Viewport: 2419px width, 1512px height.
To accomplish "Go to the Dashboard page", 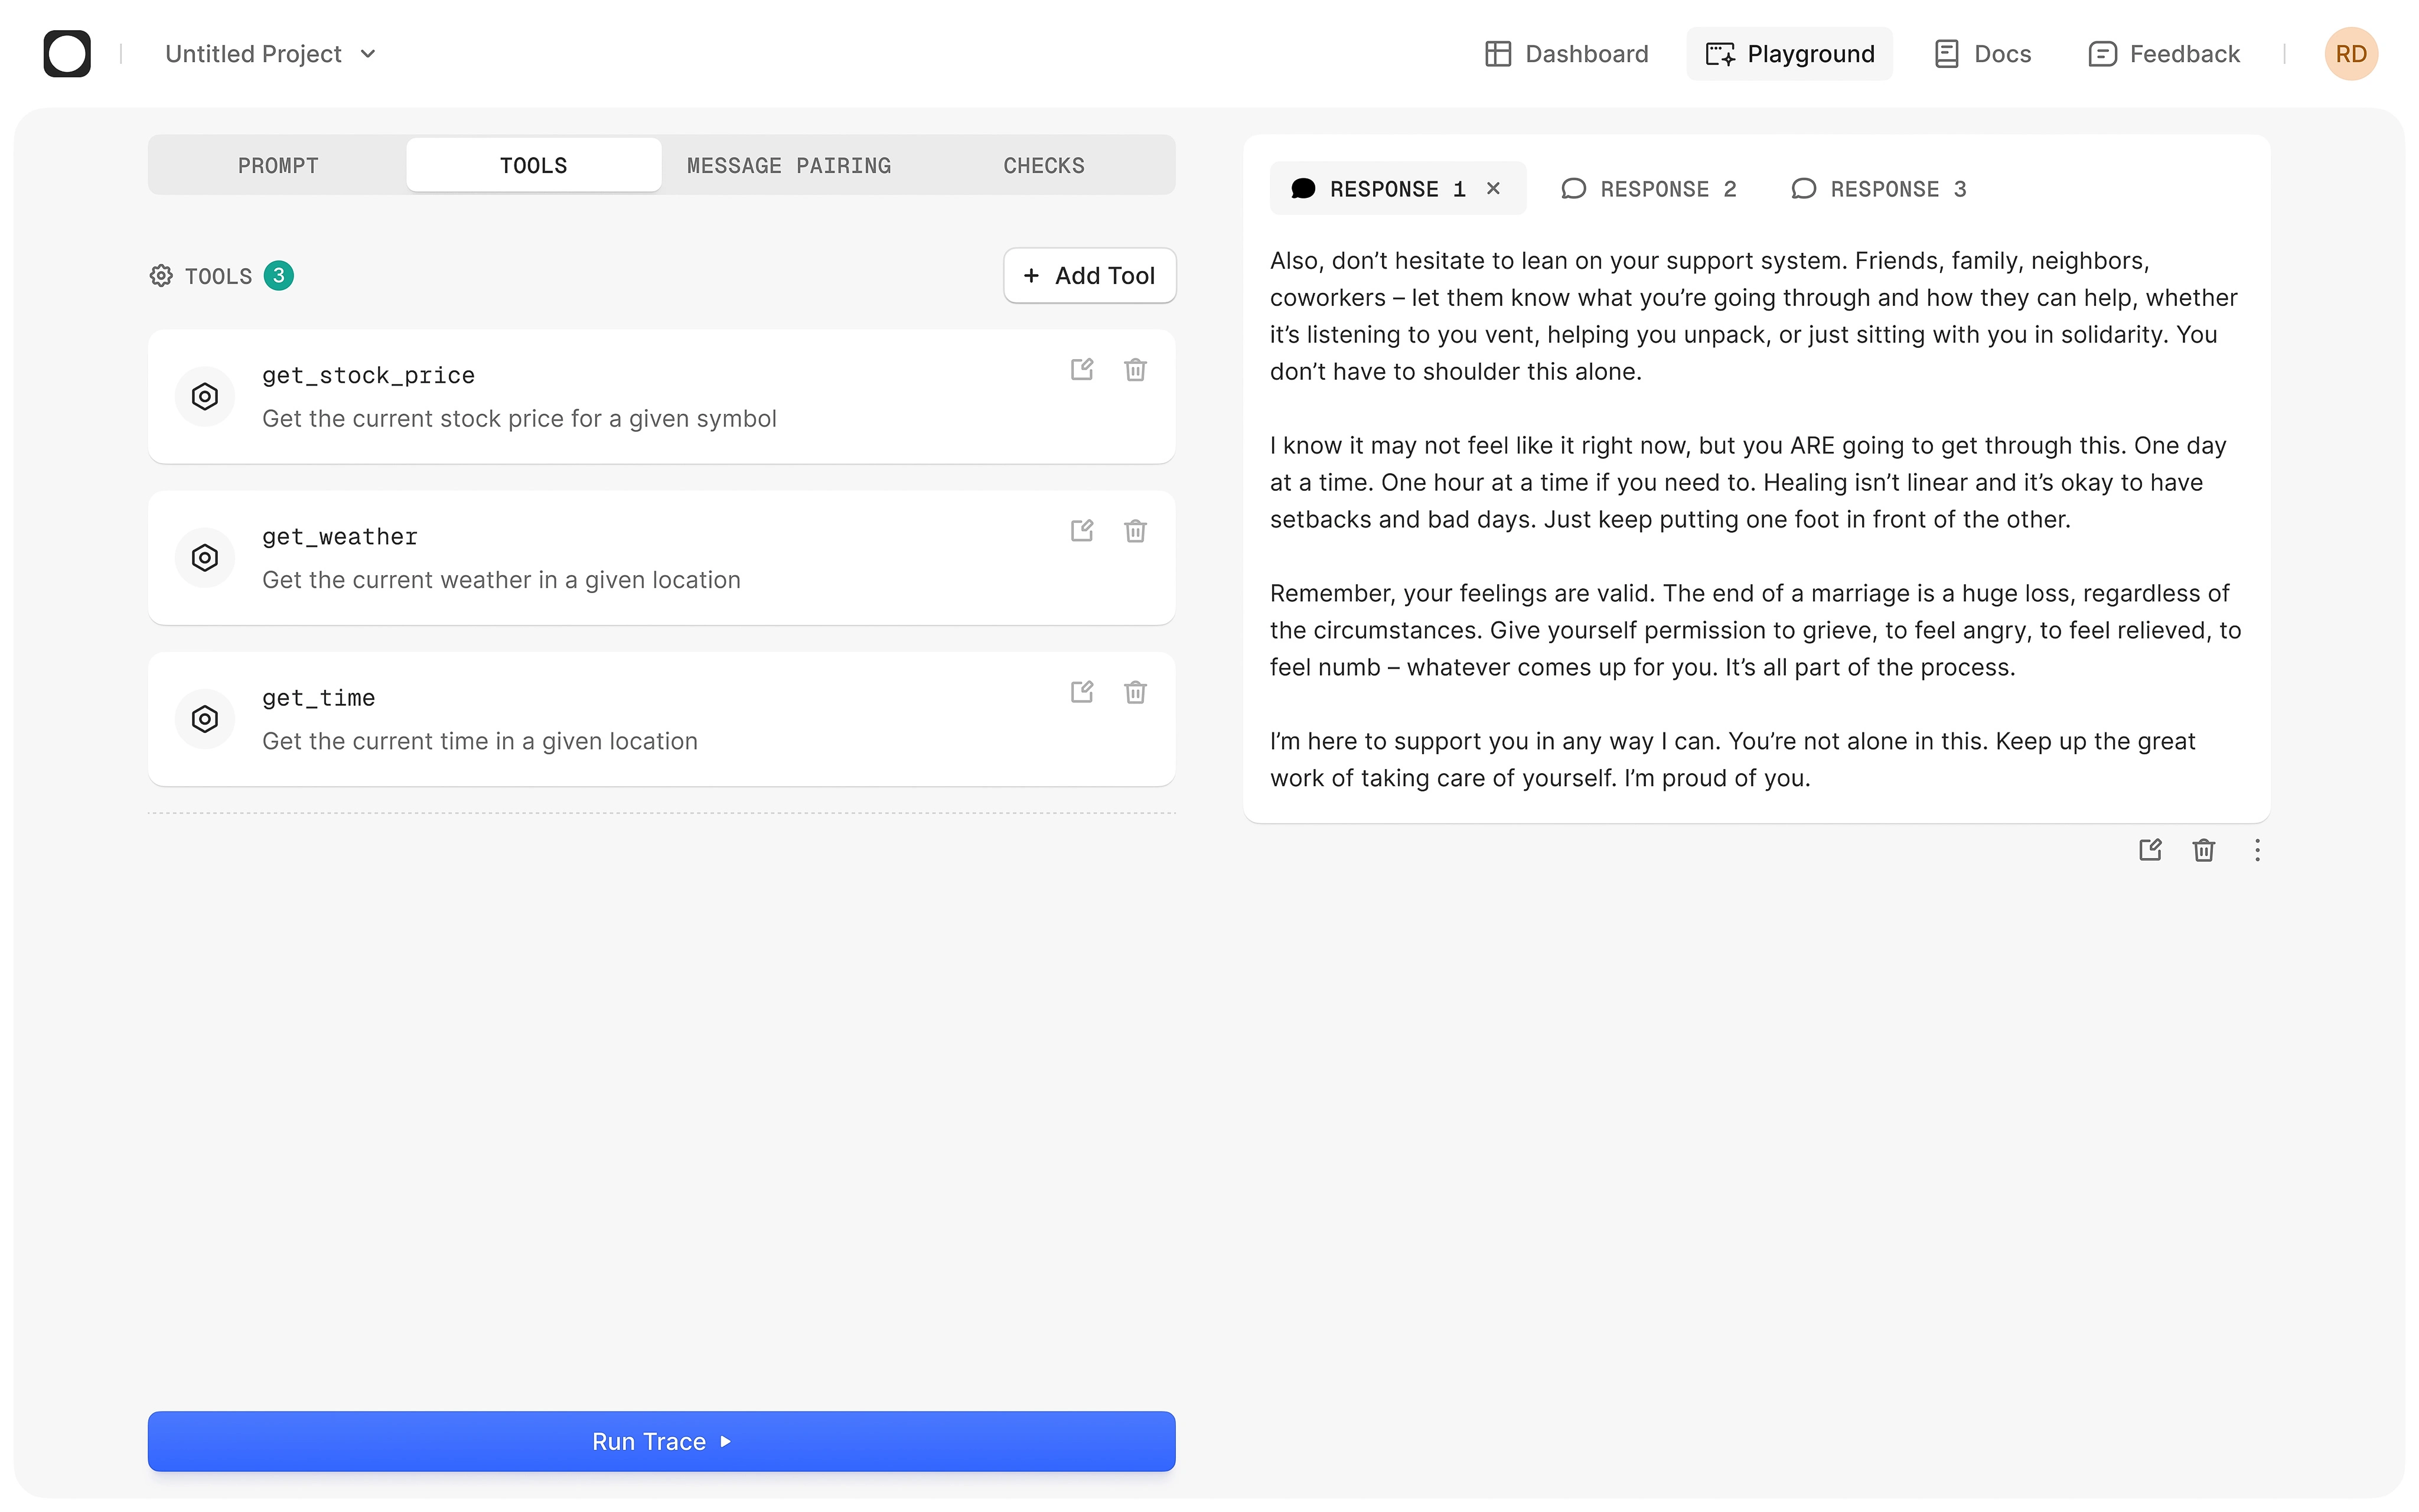I will click(x=1566, y=54).
